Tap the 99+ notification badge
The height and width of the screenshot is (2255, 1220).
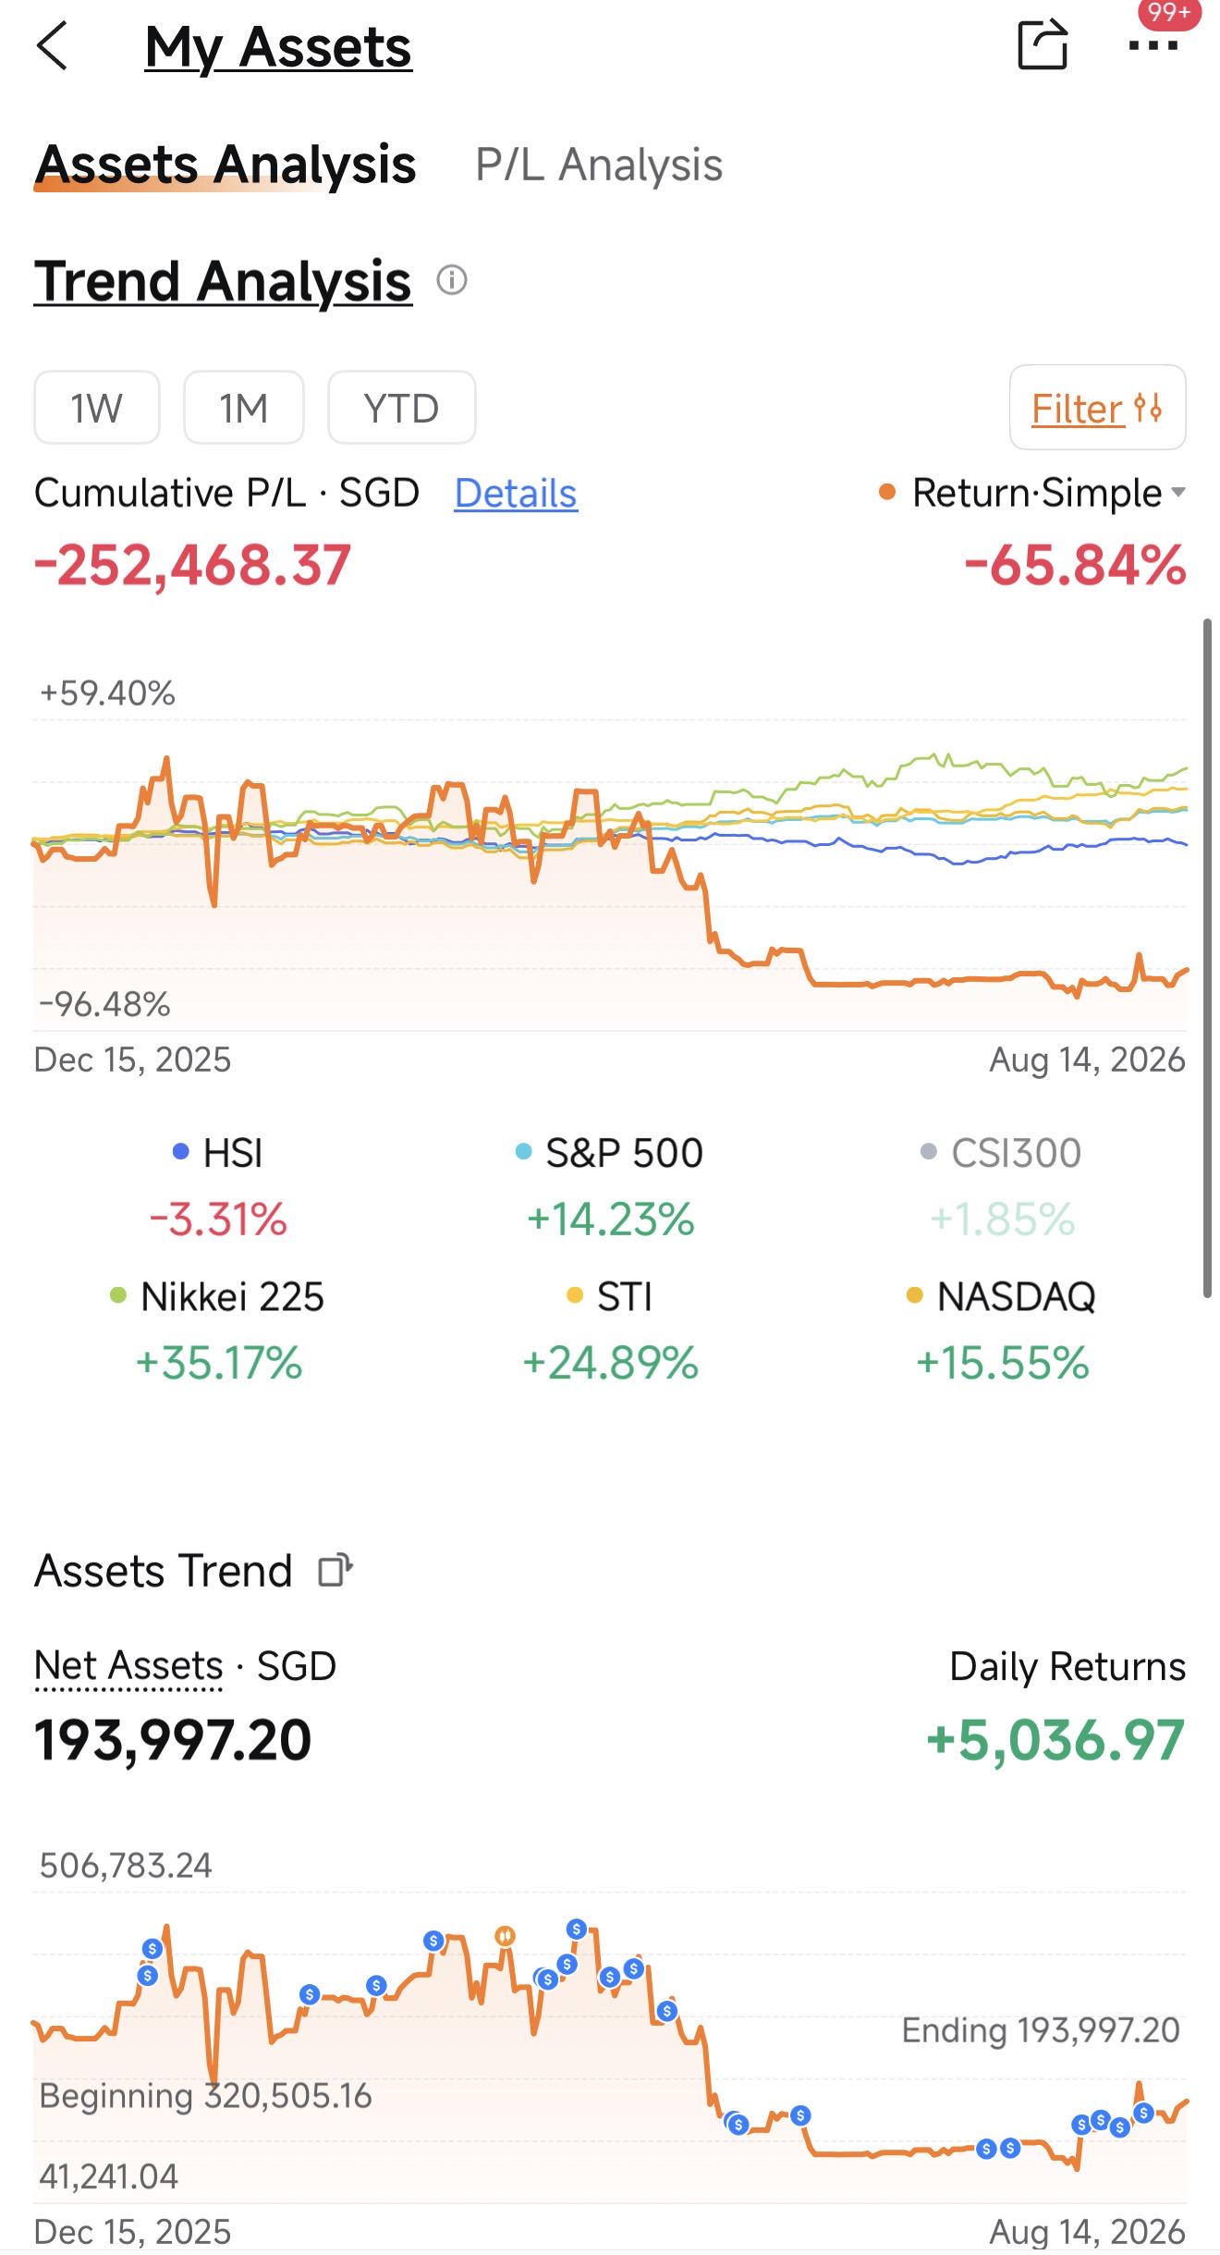pyautogui.click(x=1170, y=13)
